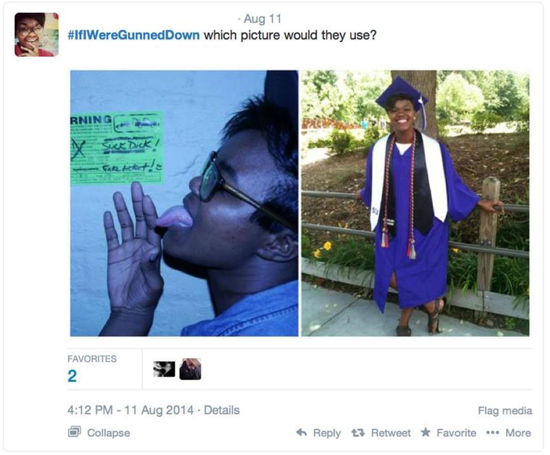Open second favoriter's dark avatar thumbnail

(x=190, y=369)
